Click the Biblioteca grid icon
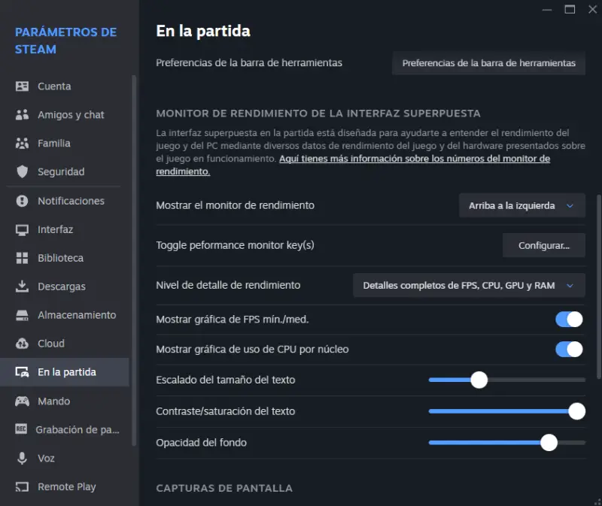602x506 pixels. pos(22,258)
